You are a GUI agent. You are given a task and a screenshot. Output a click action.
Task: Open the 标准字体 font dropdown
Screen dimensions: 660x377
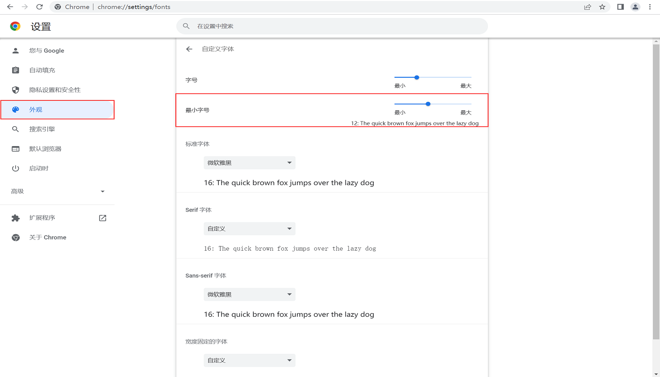249,163
